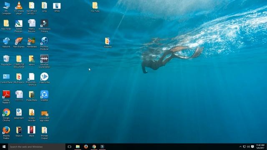Click the Search the web and Windows box
The image size is (267, 150).
click(37, 147)
